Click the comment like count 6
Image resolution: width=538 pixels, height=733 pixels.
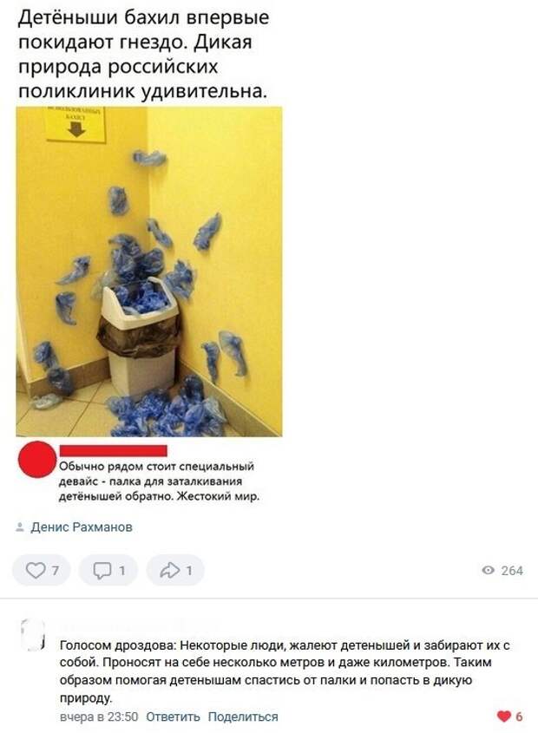click(519, 717)
